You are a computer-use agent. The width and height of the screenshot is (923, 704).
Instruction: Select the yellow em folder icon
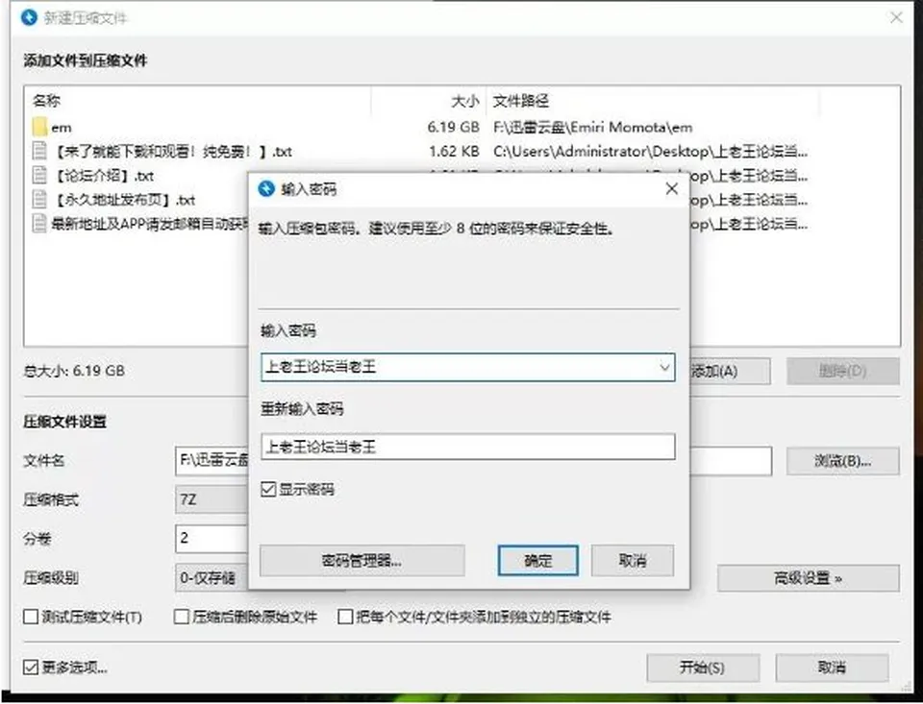tap(40, 127)
